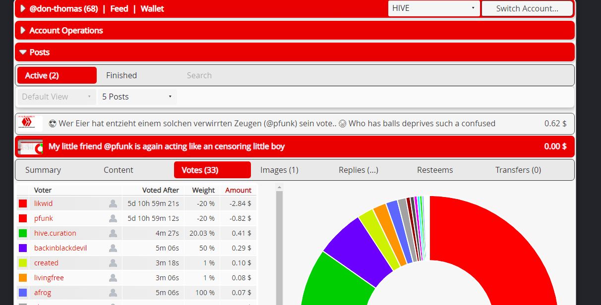Open voter link afrog
The width and height of the screenshot is (601, 305).
[x=42, y=293]
